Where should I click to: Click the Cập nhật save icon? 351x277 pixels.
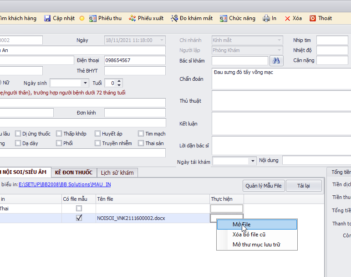point(47,18)
